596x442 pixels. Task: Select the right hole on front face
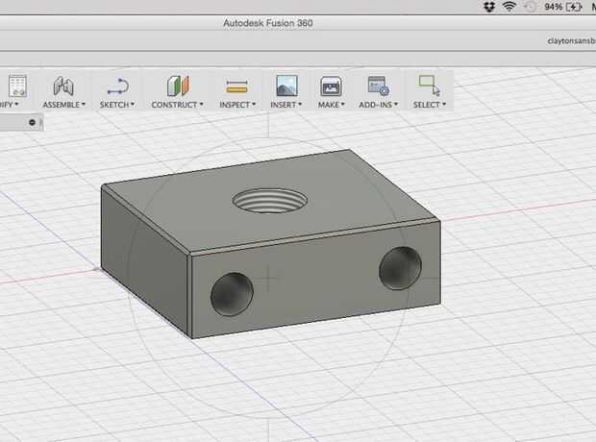[400, 268]
